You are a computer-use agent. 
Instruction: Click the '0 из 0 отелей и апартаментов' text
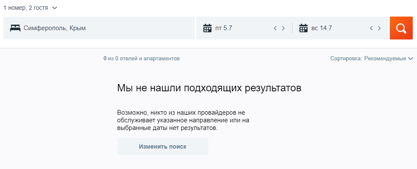pyautogui.click(x=142, y=59)
